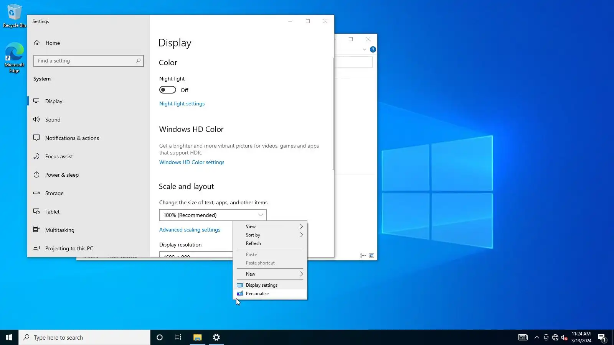This screenshot has height=345, width=614.
Task: Open network status tray icon
Action: tap(555, 337)
